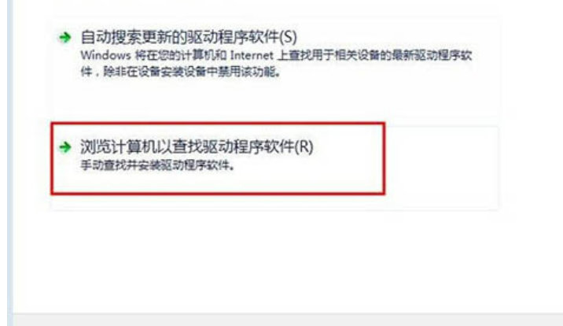Click the (R) shortcut letter in second option

click(x=304, y=146)
